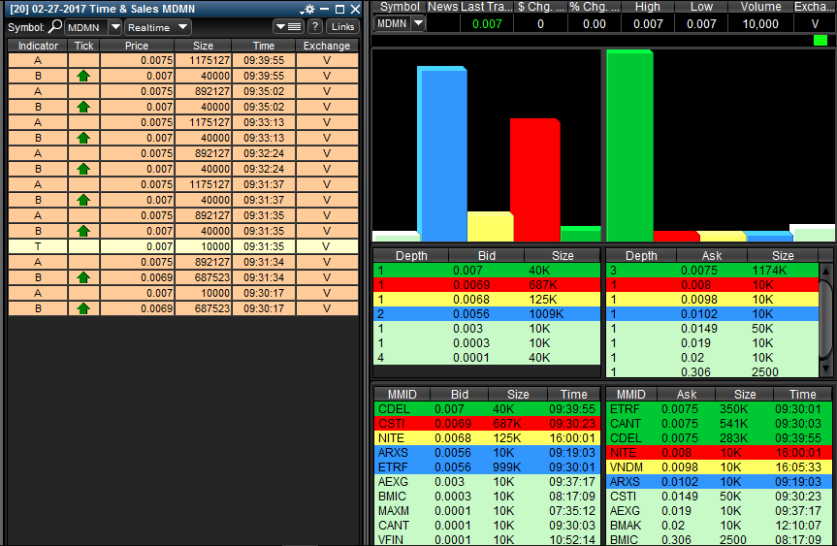Viewport: 837px width, 546px height.
Task: Click the green status indicator square
Action: [x=820, y=40]
